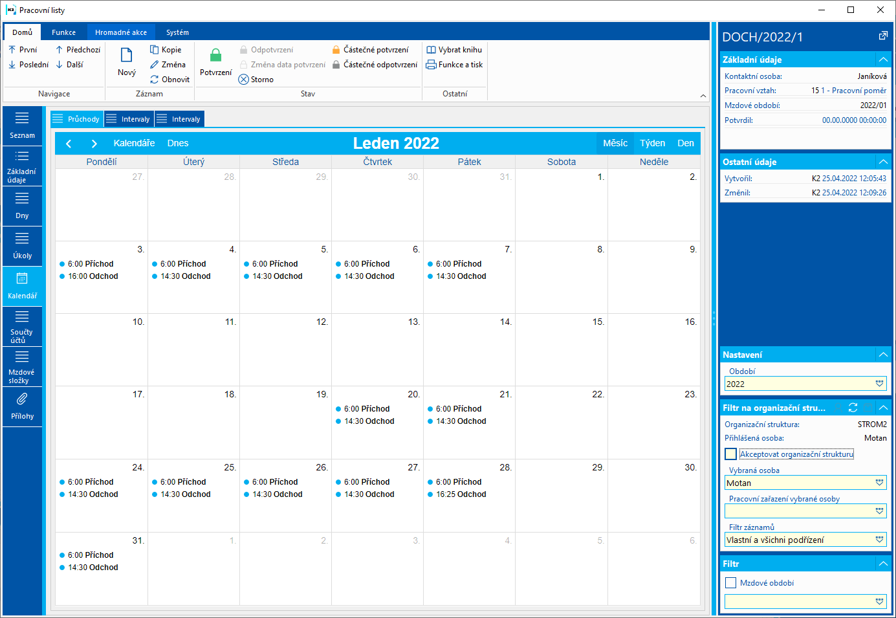Select the 6:00 Příchod entry on January 31
Screen dimensions: 896x618
(87, 555)
